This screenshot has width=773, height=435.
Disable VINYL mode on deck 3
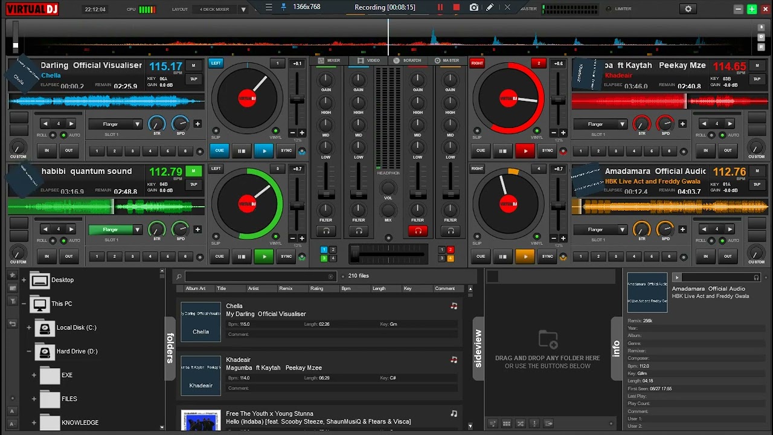pyautogui.click(x=275, y=236)
